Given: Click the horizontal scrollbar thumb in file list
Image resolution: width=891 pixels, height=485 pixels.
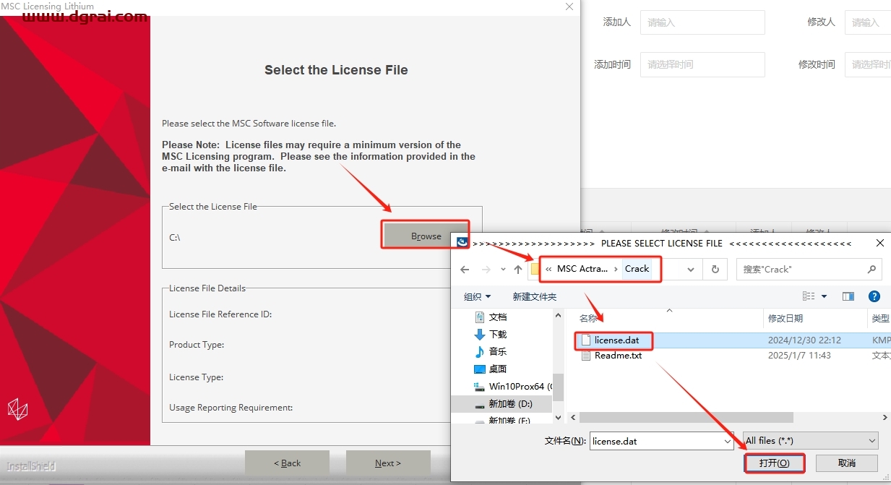Looking at the screenshot, I should pos(686,418).
